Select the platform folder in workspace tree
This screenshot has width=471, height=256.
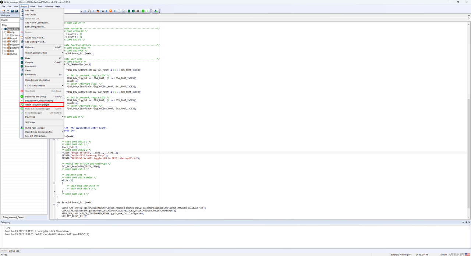(14, 48)
